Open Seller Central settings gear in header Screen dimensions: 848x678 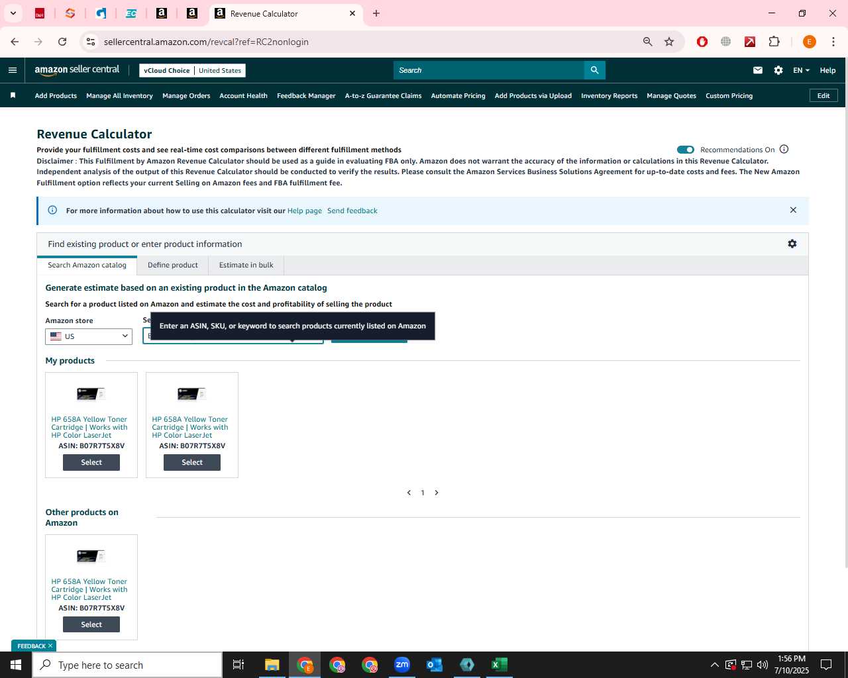778,70
